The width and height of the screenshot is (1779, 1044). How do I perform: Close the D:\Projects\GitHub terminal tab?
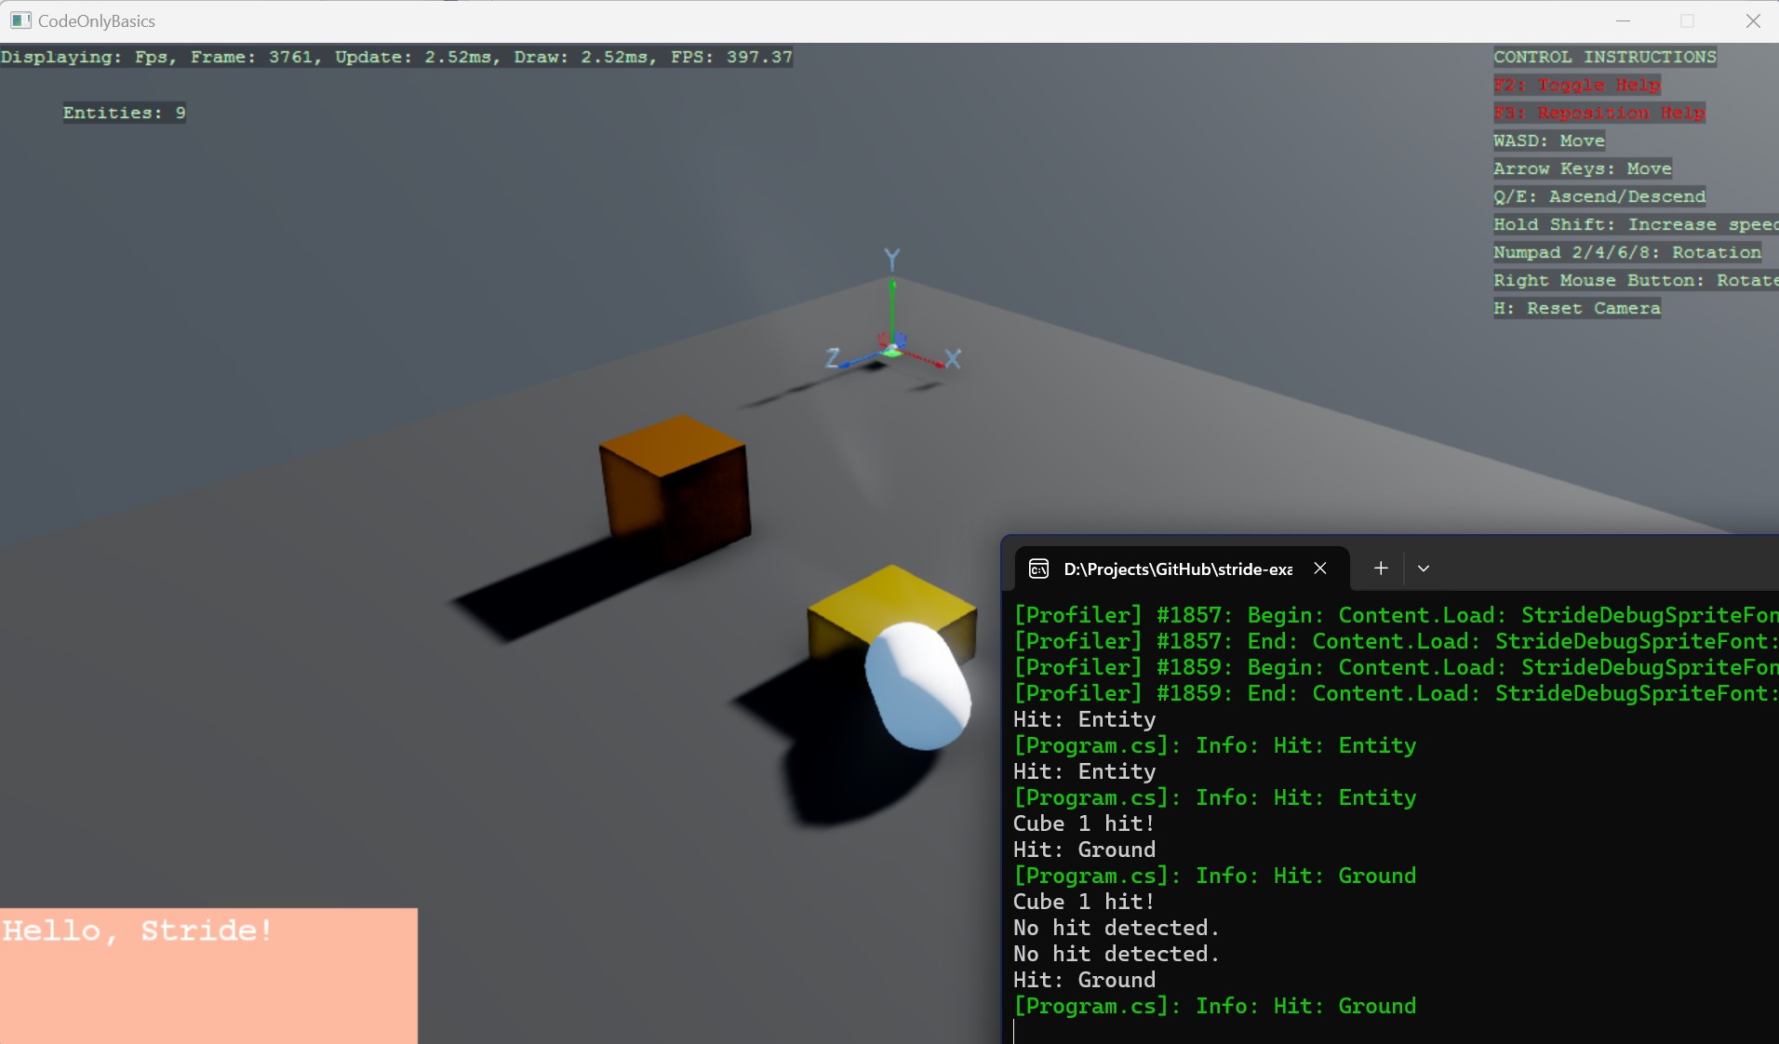[x=1319, y=568]
